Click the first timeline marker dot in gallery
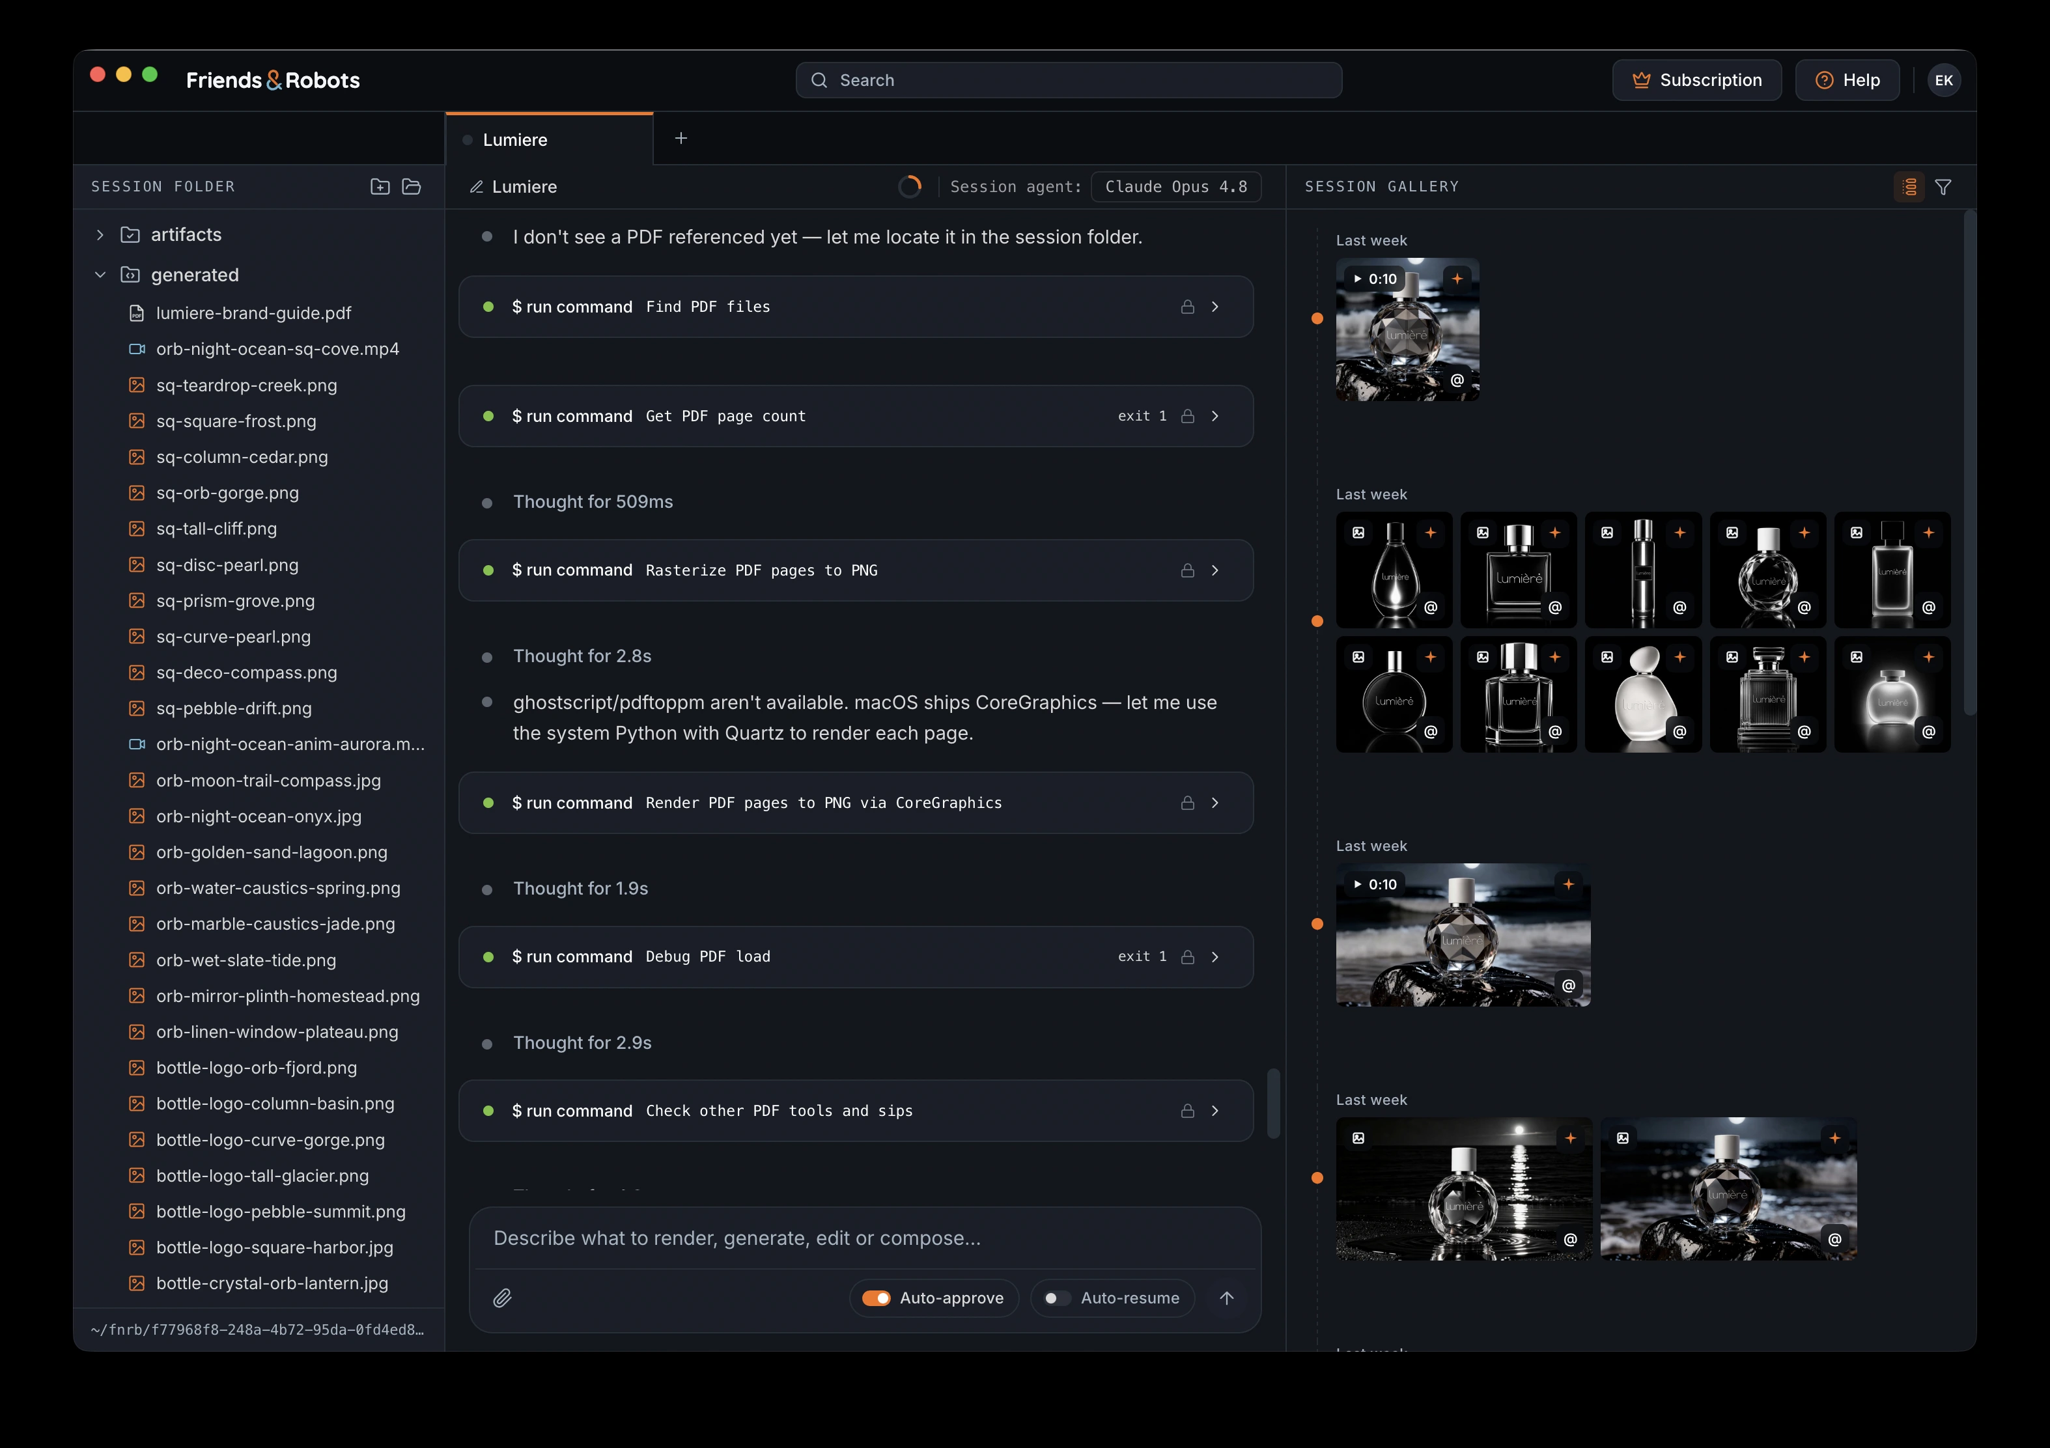 pyautogui.click(x=1317, y=318)
